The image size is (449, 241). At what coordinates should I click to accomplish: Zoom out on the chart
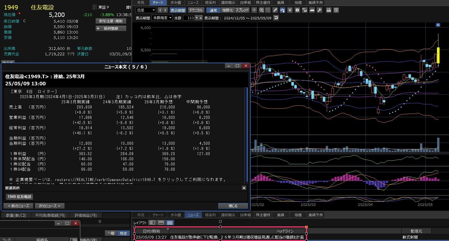pyautogui.click(x=268, y=10)
